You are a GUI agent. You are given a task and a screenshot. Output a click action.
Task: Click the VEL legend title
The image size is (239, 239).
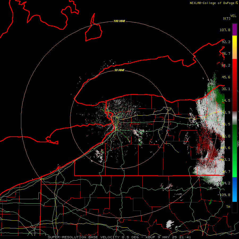point(233,16)
